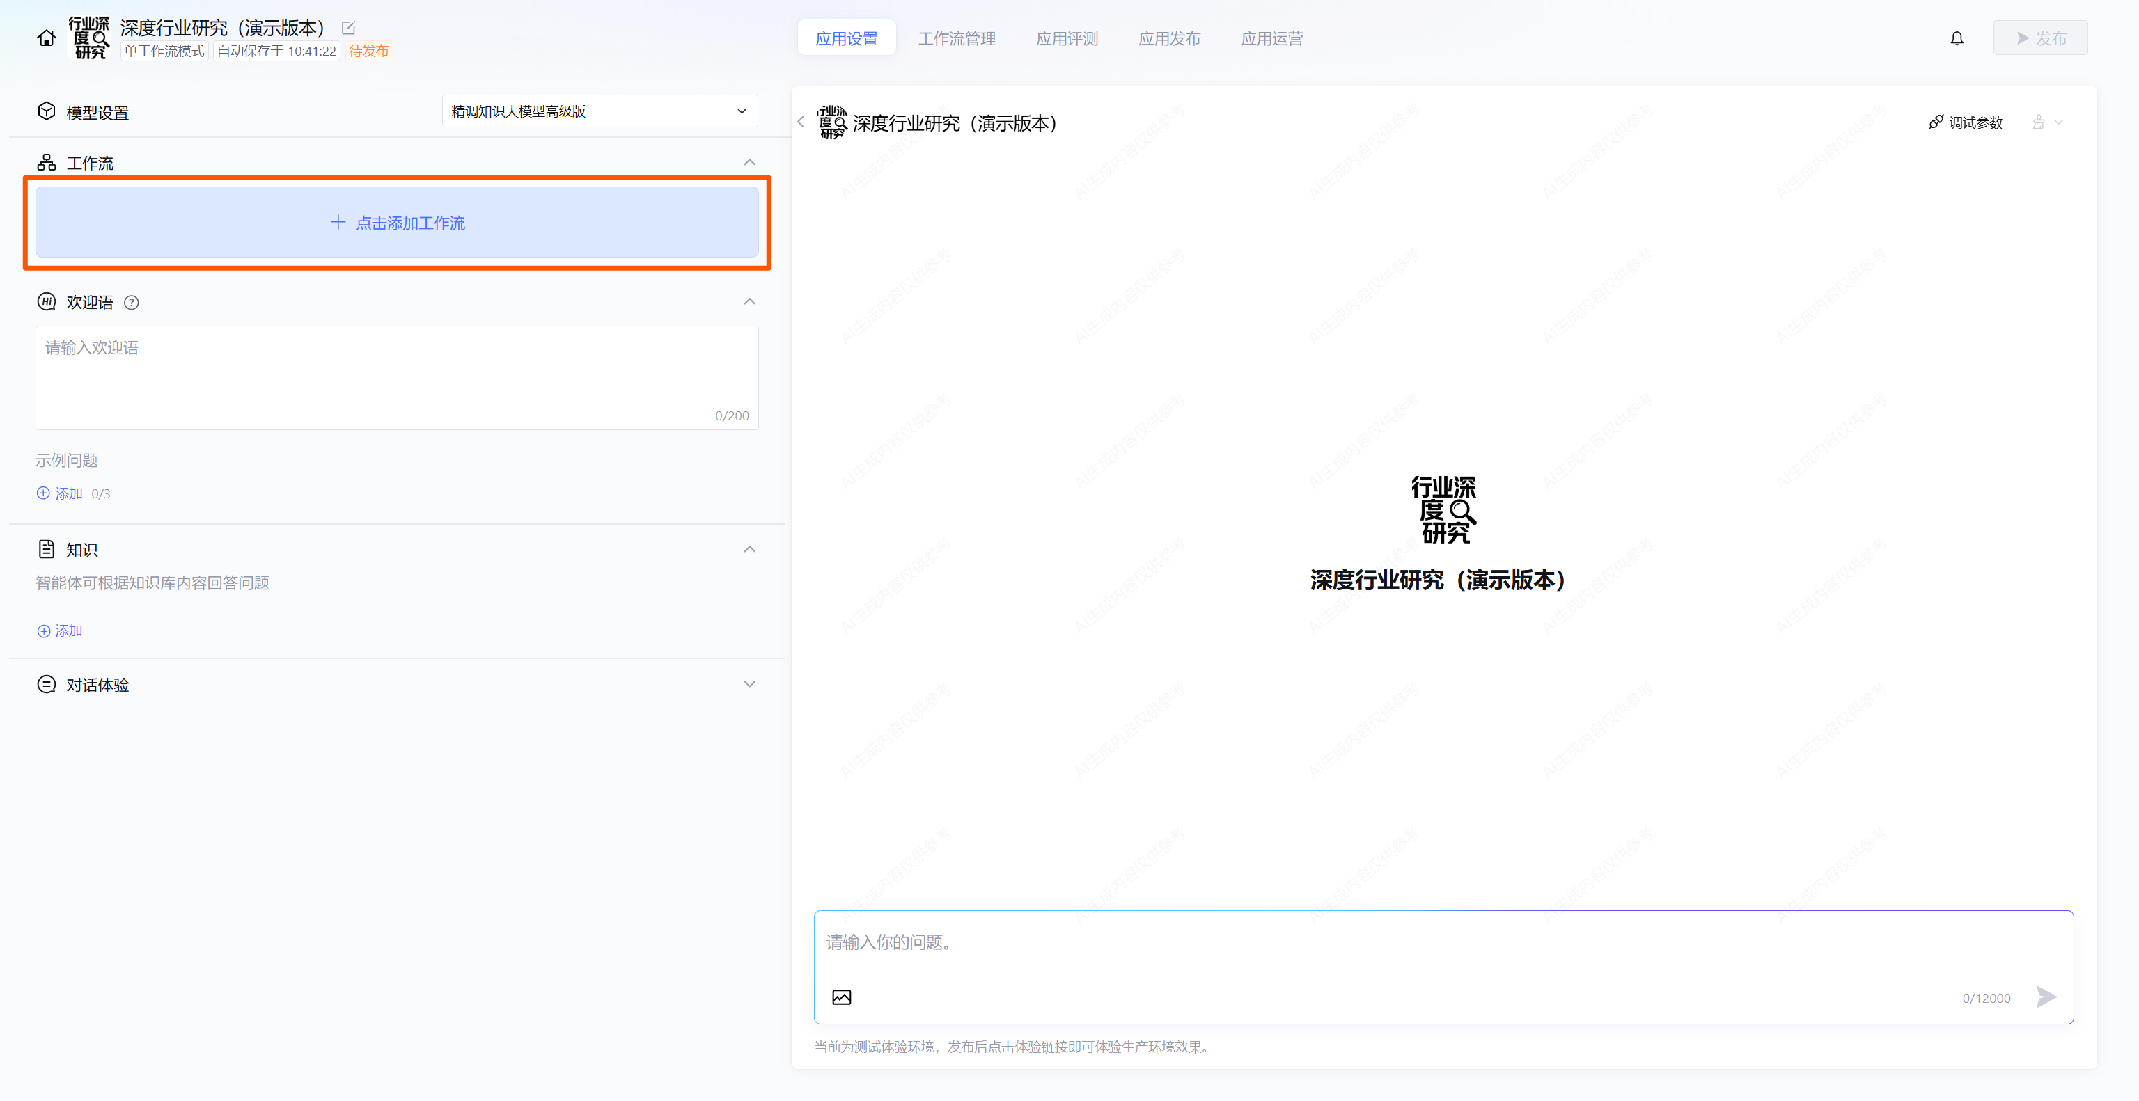The image size is (2139, 1101).
Task: Collapse preview panel with left chevron
Action: click(801, 122)
